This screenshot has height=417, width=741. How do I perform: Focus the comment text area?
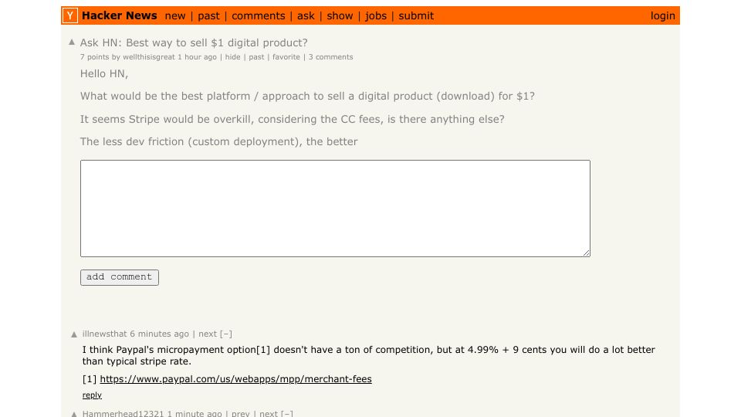tap(335, 208)
